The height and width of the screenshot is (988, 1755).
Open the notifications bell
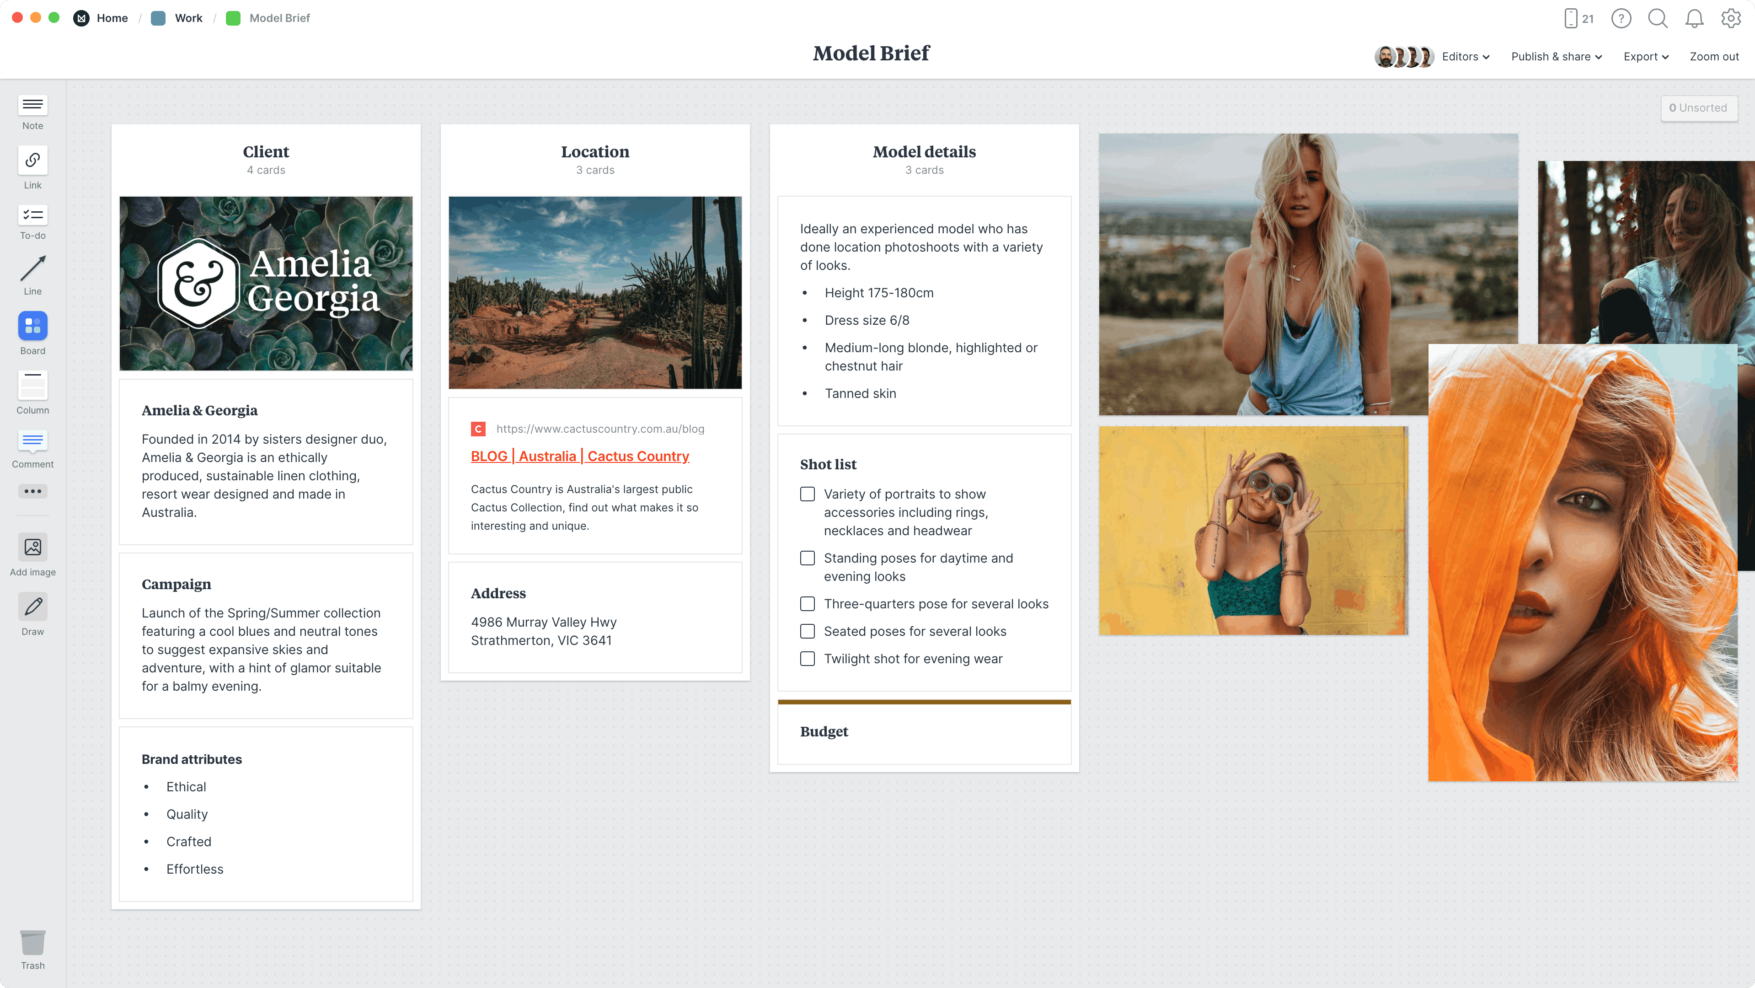(x=1694, y=18)
